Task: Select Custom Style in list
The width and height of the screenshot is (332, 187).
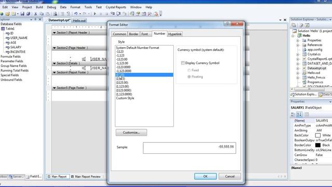Action: pos(125,98)
